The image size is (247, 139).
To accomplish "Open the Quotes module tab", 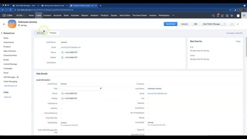I will pos(114,15).
